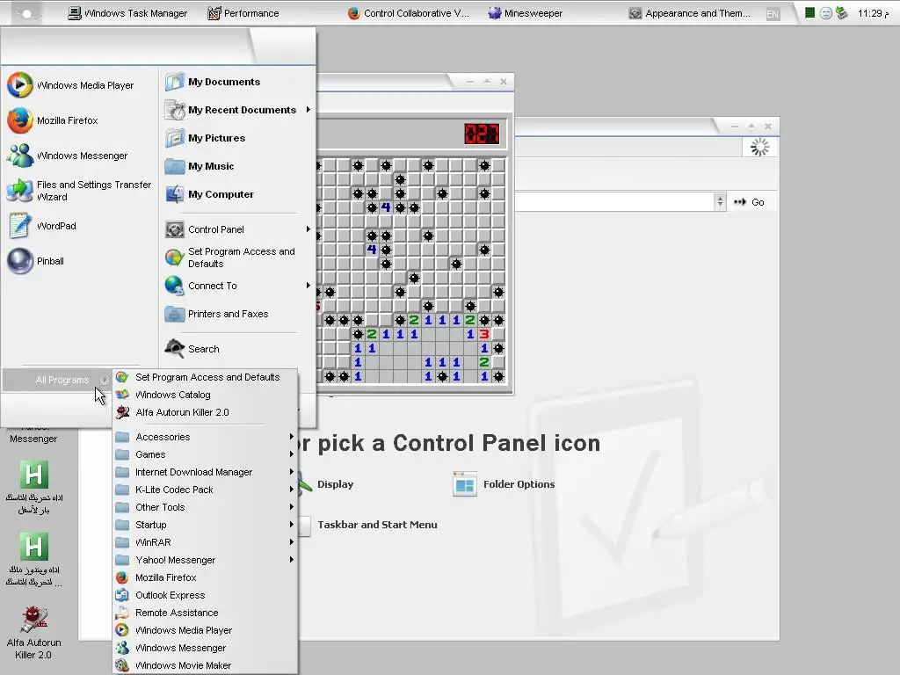Viewport: 900px width, 675px height.
Task: Open Set Program Access and Defaults in right column
Action: coord(231,258)
